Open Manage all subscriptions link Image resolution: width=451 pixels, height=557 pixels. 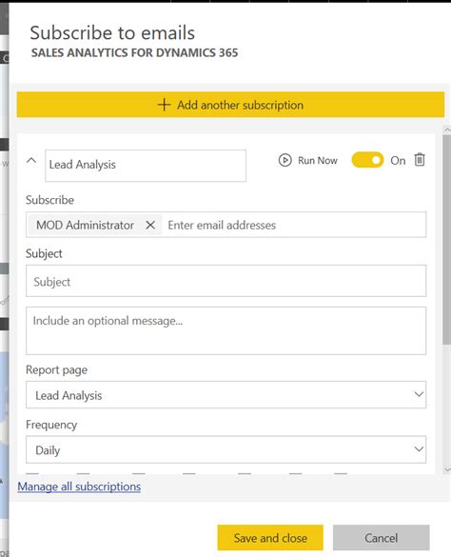79,487
